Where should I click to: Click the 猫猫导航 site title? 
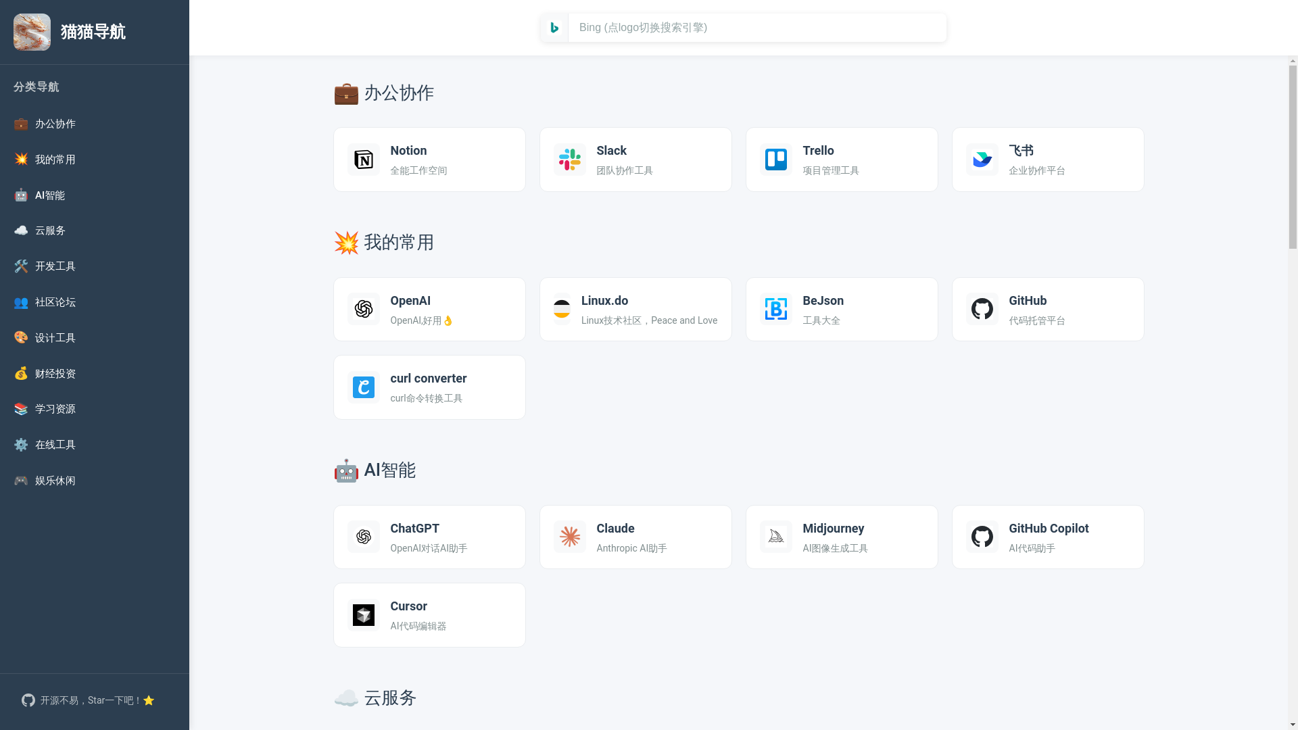point(93,32)
